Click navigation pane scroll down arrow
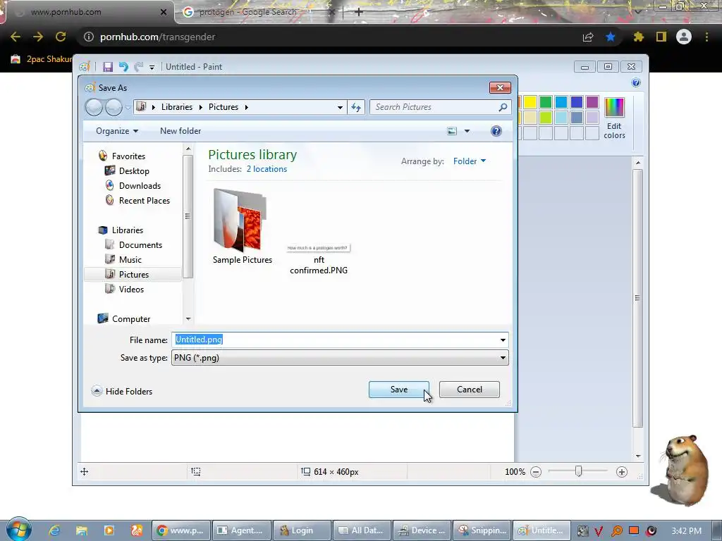This screenshot has height=541, width=722. (x=188, y=319)
